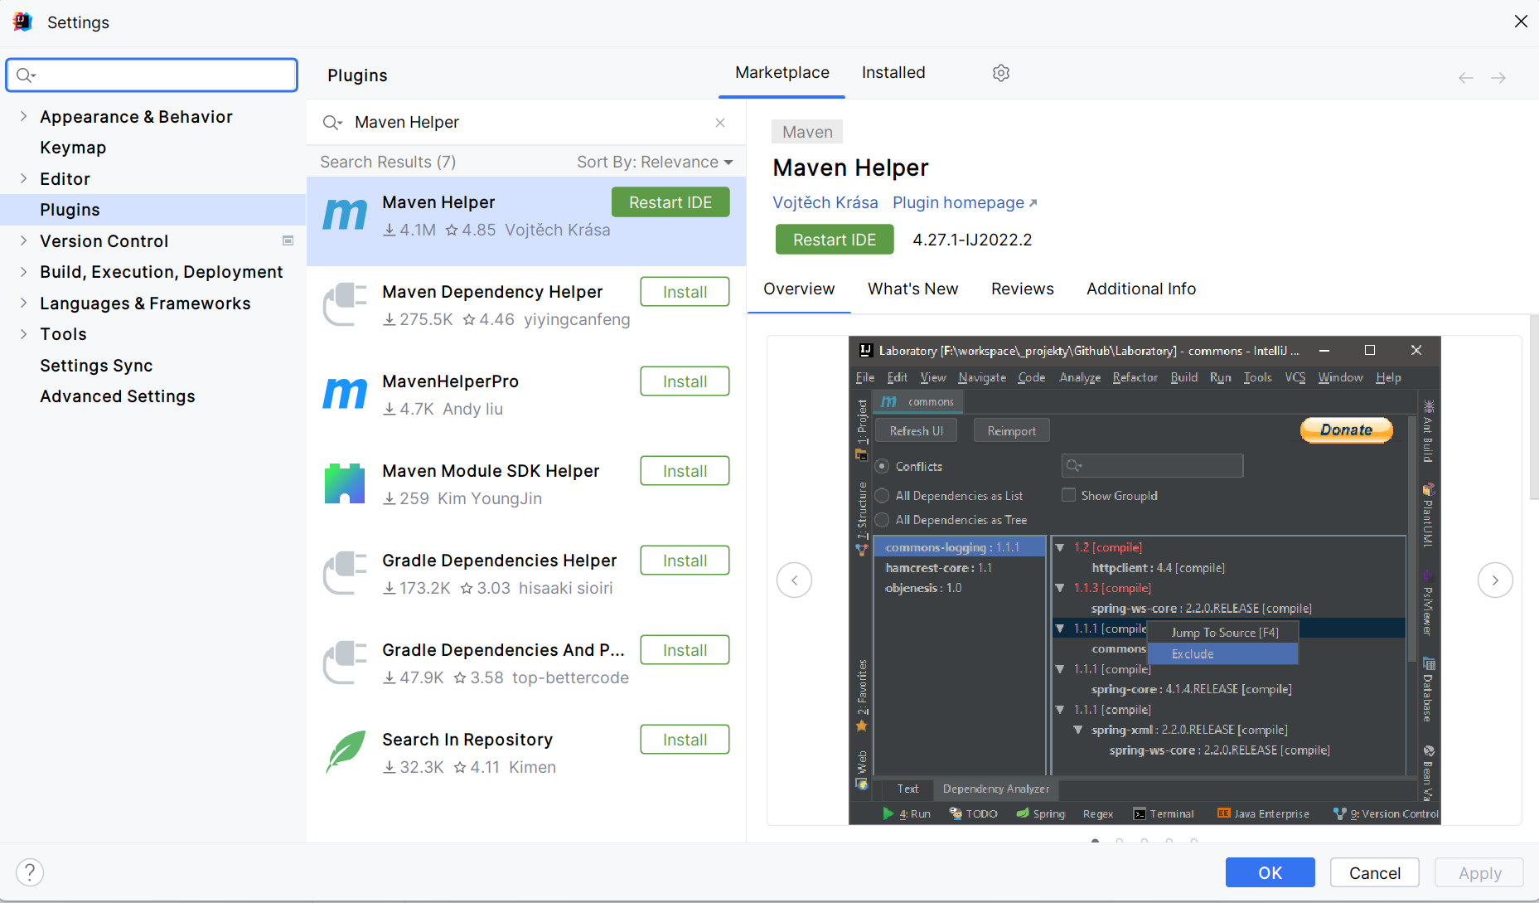Image resolution: width=1539 pixels, height=903 pixels.
Task: Open the Additional Info tab
Action: [1141, 289]
